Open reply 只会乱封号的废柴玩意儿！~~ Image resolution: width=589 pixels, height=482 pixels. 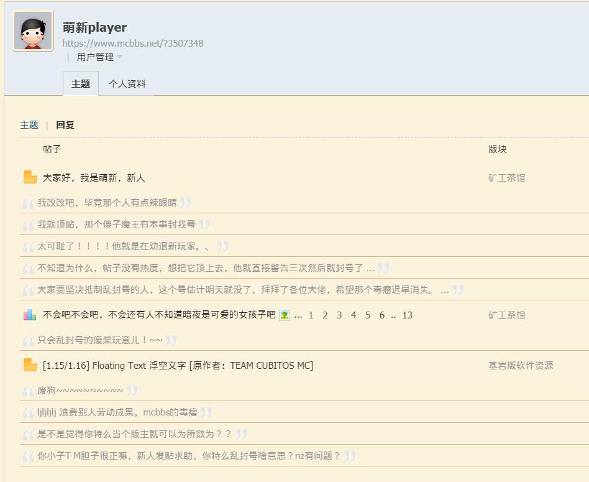tap(100, 340)
